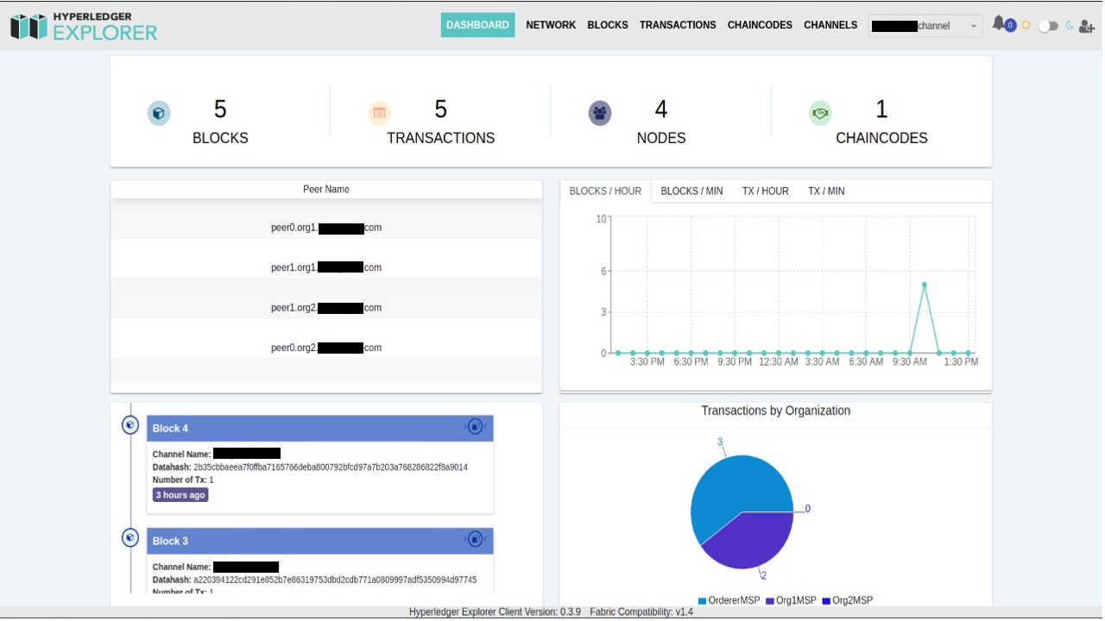Viewport: 1105px width, 621px height.
Task: Click the block icon inside Block 3 header
Action: (476, 541)
